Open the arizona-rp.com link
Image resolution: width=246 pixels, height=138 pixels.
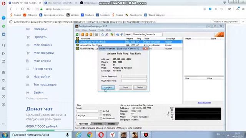point(204,102)
